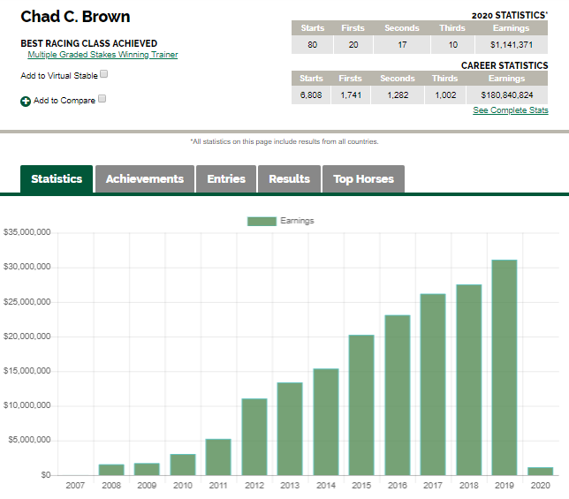Toggle the Earnings legend color swatch
Screen dimensions: 569x499
[x=262, y=221]
